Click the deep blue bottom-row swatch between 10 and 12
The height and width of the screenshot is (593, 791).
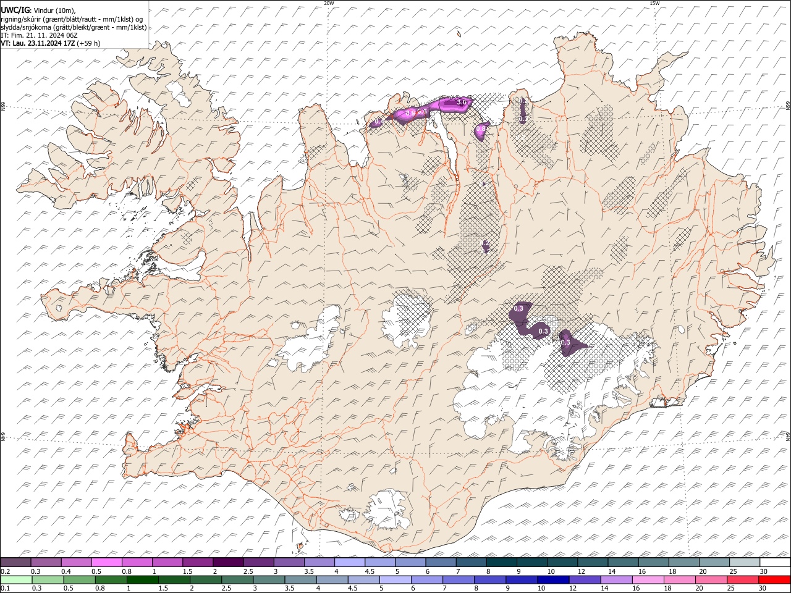point(552,579)
